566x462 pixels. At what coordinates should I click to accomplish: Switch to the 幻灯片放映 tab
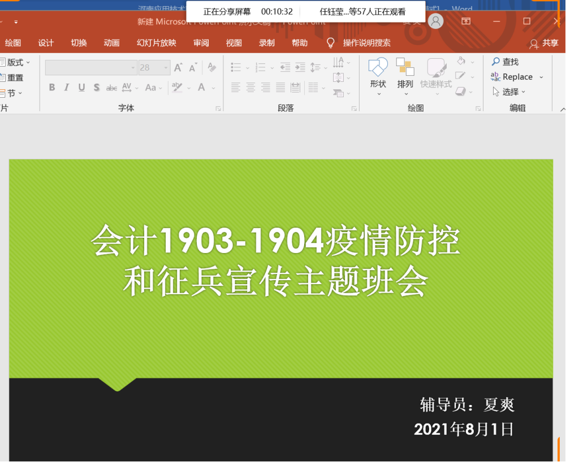click(156, 43)
